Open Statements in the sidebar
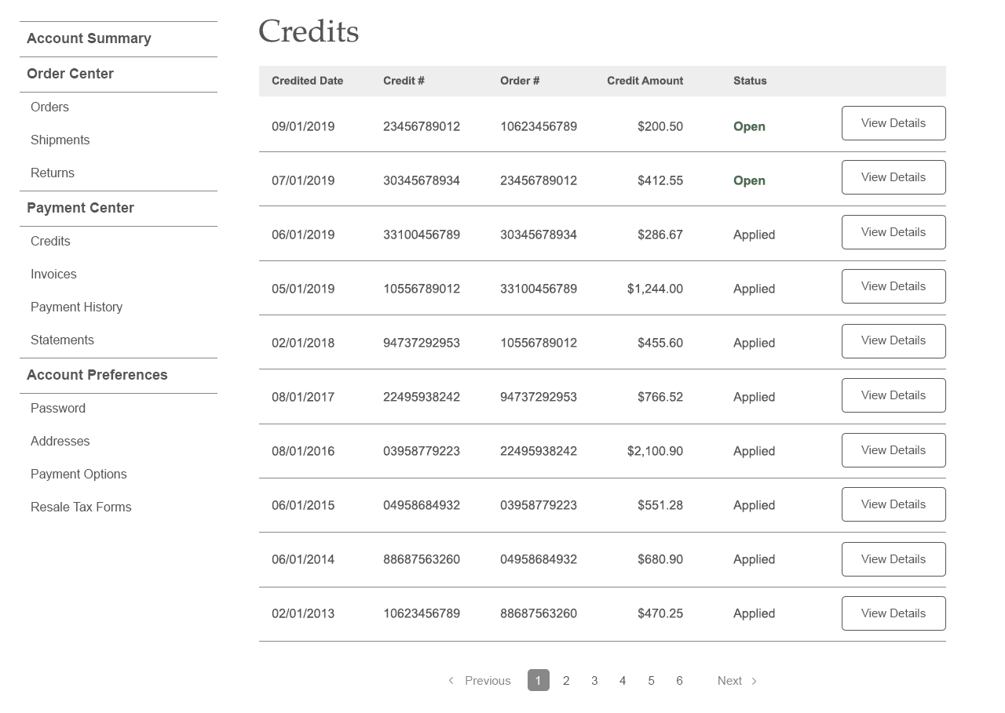The height and width of the screenshot is (713, 1005). (62, 340)
